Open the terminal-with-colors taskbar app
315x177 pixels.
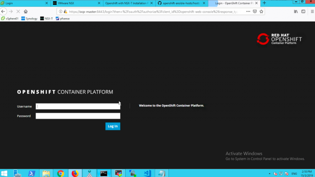118,173
